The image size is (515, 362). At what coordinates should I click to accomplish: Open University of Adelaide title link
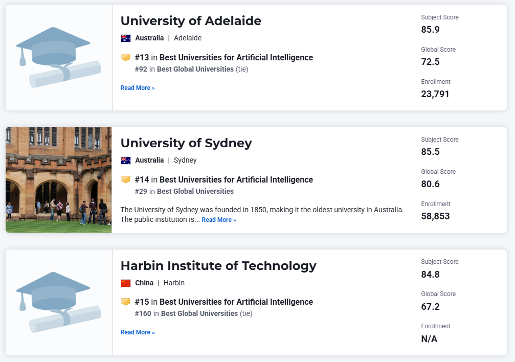tap(191, 20)
